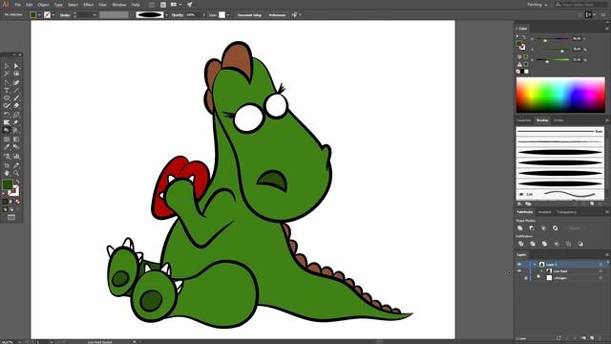
Task: Click target circle of Image row
Action: tap(600, 278)
